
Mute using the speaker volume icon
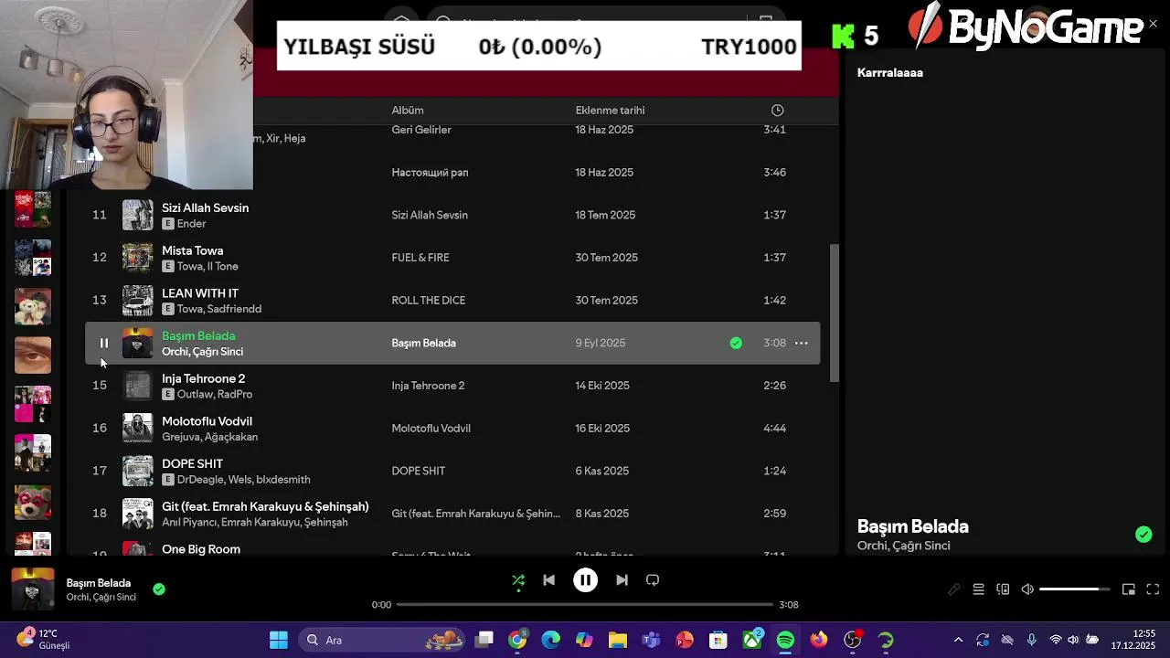point(1027,589)
